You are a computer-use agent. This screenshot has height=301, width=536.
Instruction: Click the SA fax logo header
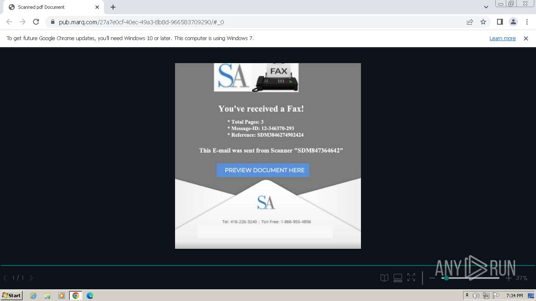pos(256,77)
